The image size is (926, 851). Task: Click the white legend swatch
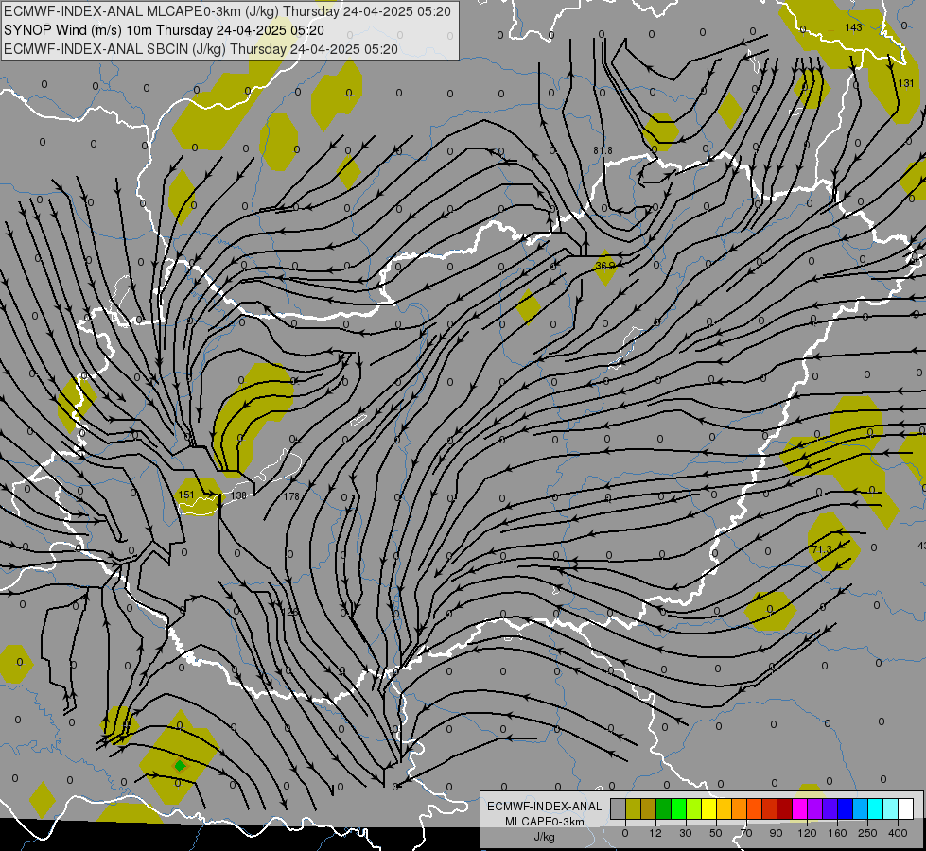(906, 809)
